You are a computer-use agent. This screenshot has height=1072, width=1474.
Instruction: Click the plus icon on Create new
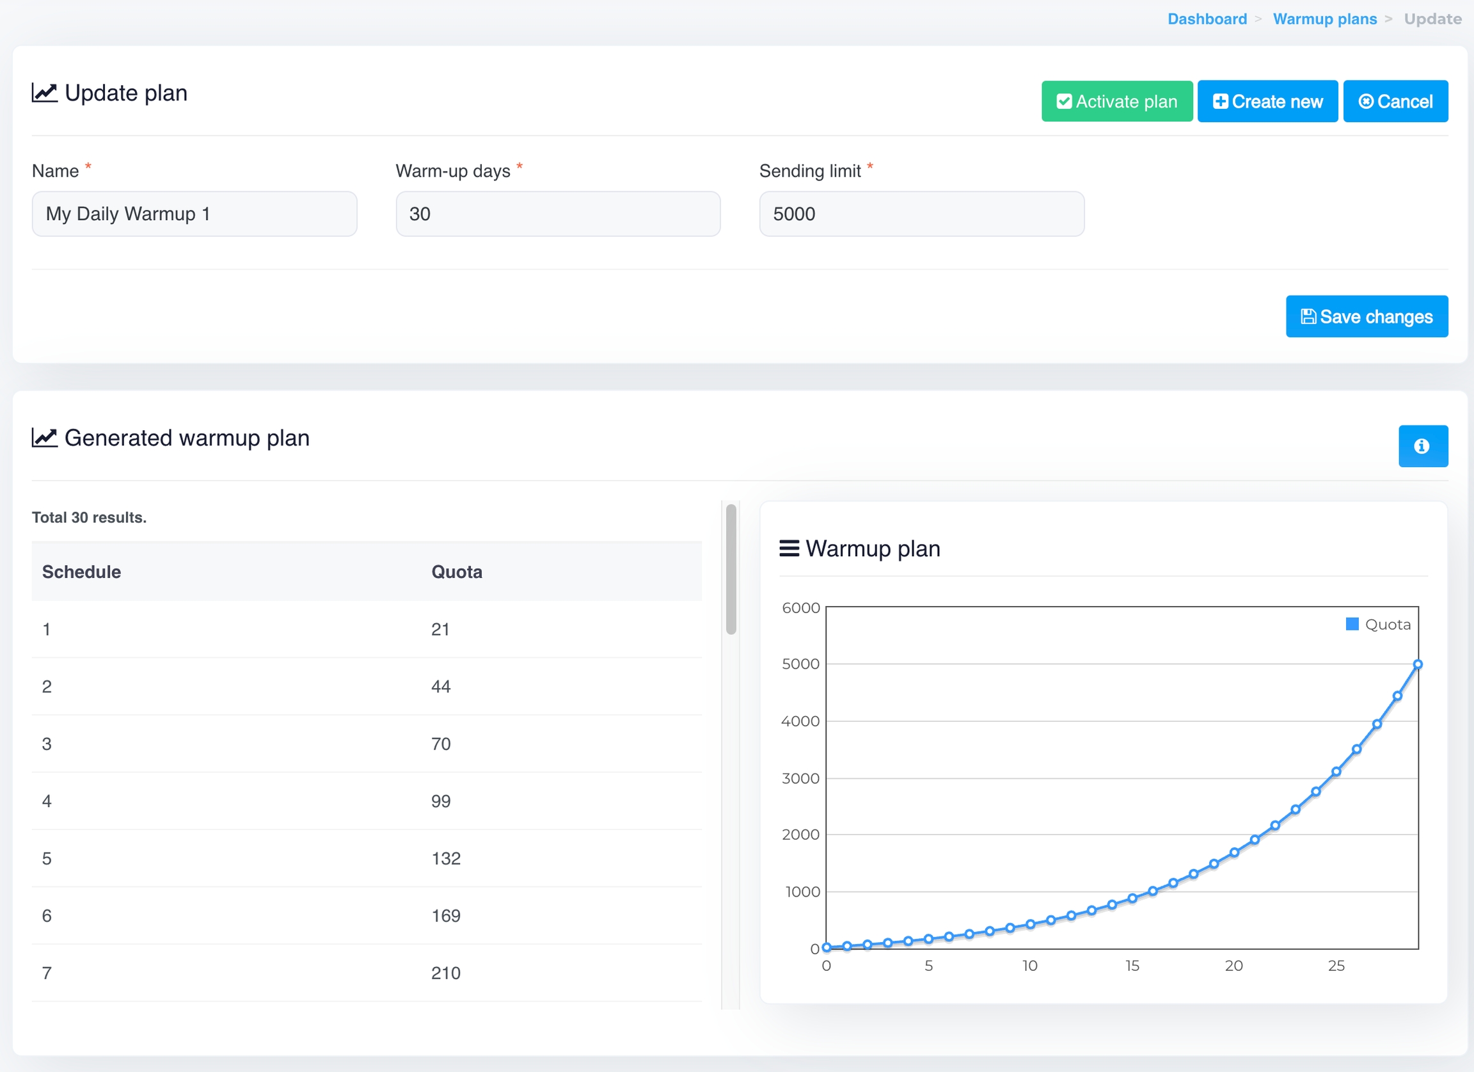(x=1221, y=101)
